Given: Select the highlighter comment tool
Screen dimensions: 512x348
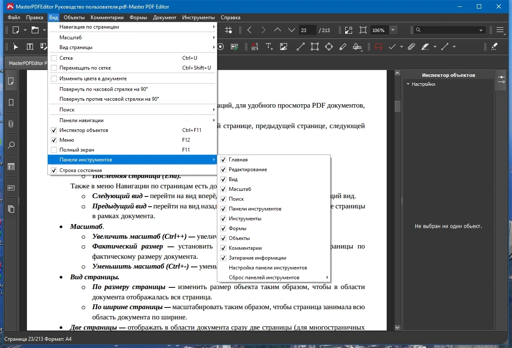Looking at the screenshot, I should coord(425,47).
